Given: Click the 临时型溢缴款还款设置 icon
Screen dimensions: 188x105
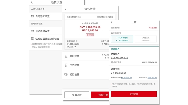Looking at the screenshot, I should point(32,39).
